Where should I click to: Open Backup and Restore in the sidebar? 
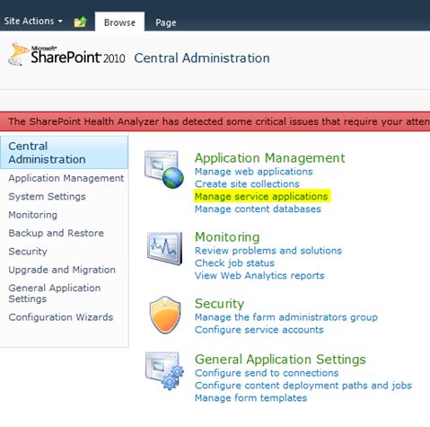tap(56, 233)
